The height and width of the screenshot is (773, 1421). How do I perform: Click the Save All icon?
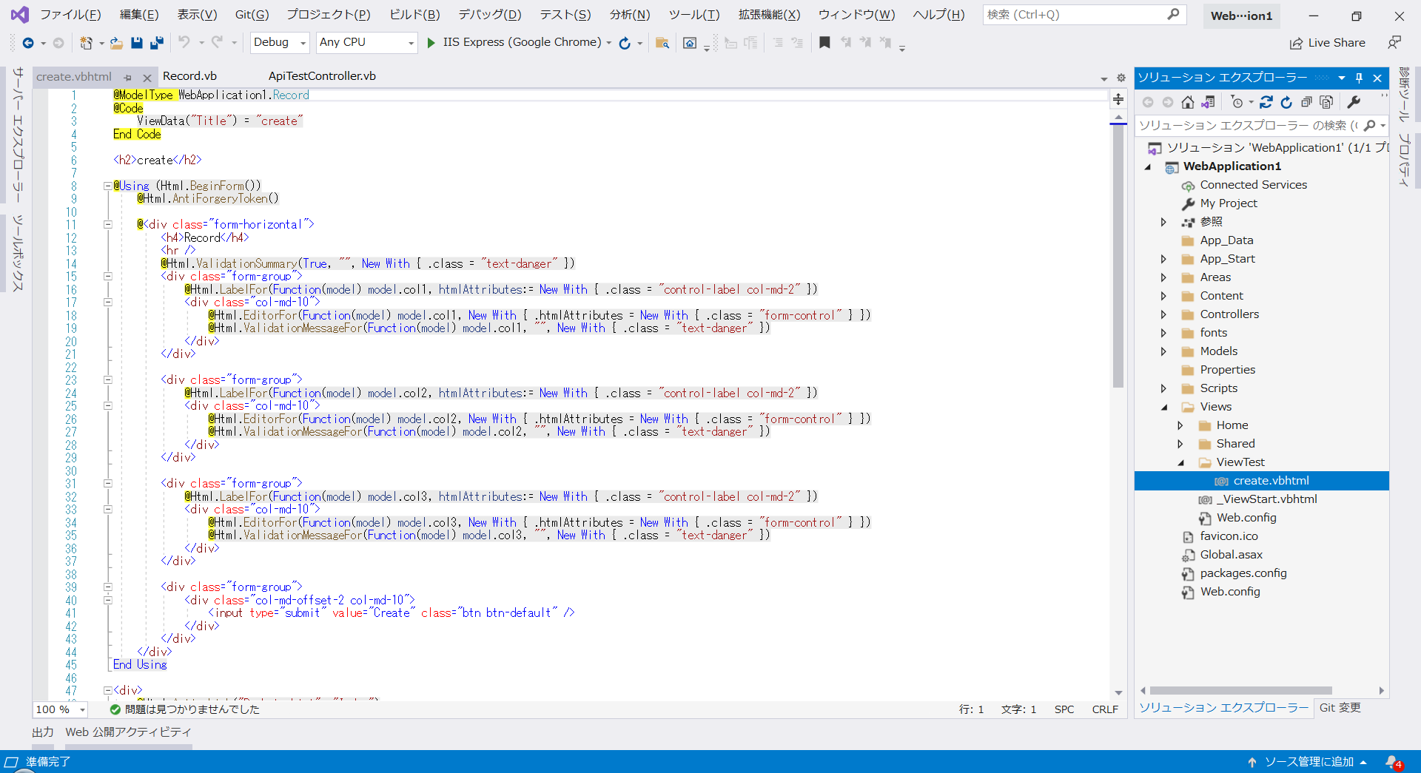click(156, 42)
